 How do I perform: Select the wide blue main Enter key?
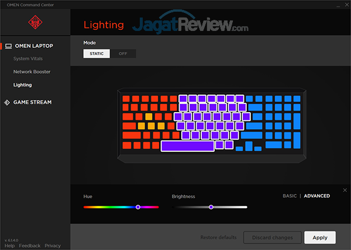(x=254, y=126)
